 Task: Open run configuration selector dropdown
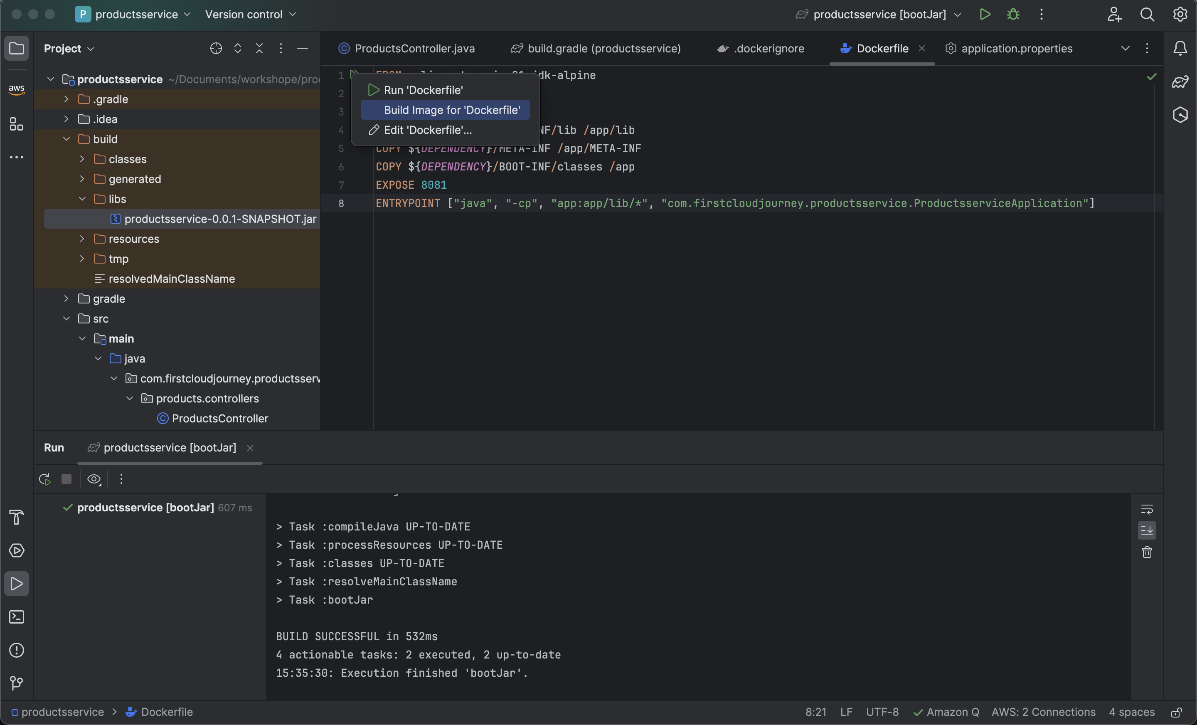click(878, 14)
